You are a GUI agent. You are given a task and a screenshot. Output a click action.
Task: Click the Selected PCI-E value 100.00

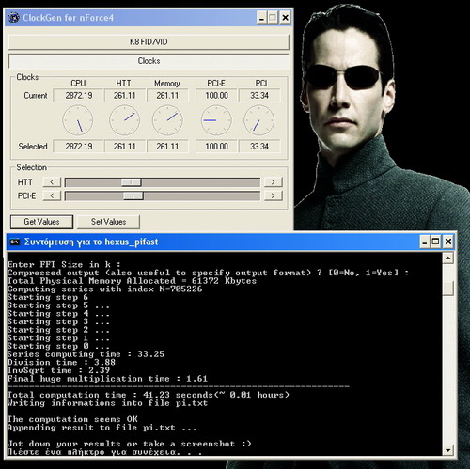click(x=216, y=147)
